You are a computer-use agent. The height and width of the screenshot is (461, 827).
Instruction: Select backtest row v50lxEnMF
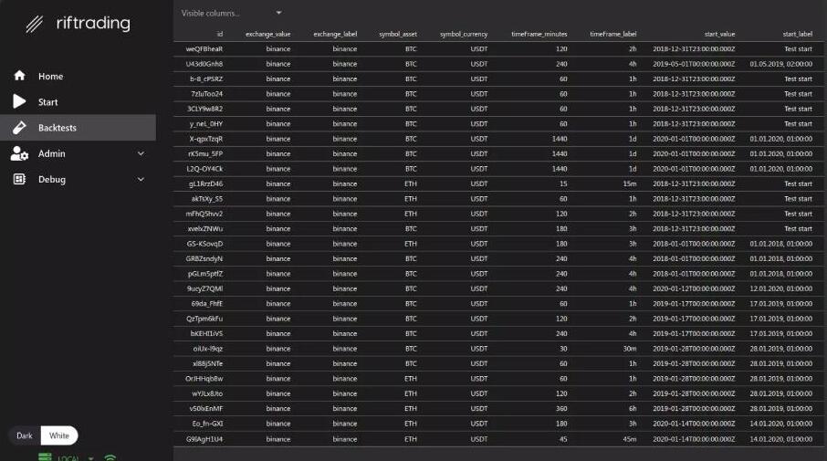[498, 409]
